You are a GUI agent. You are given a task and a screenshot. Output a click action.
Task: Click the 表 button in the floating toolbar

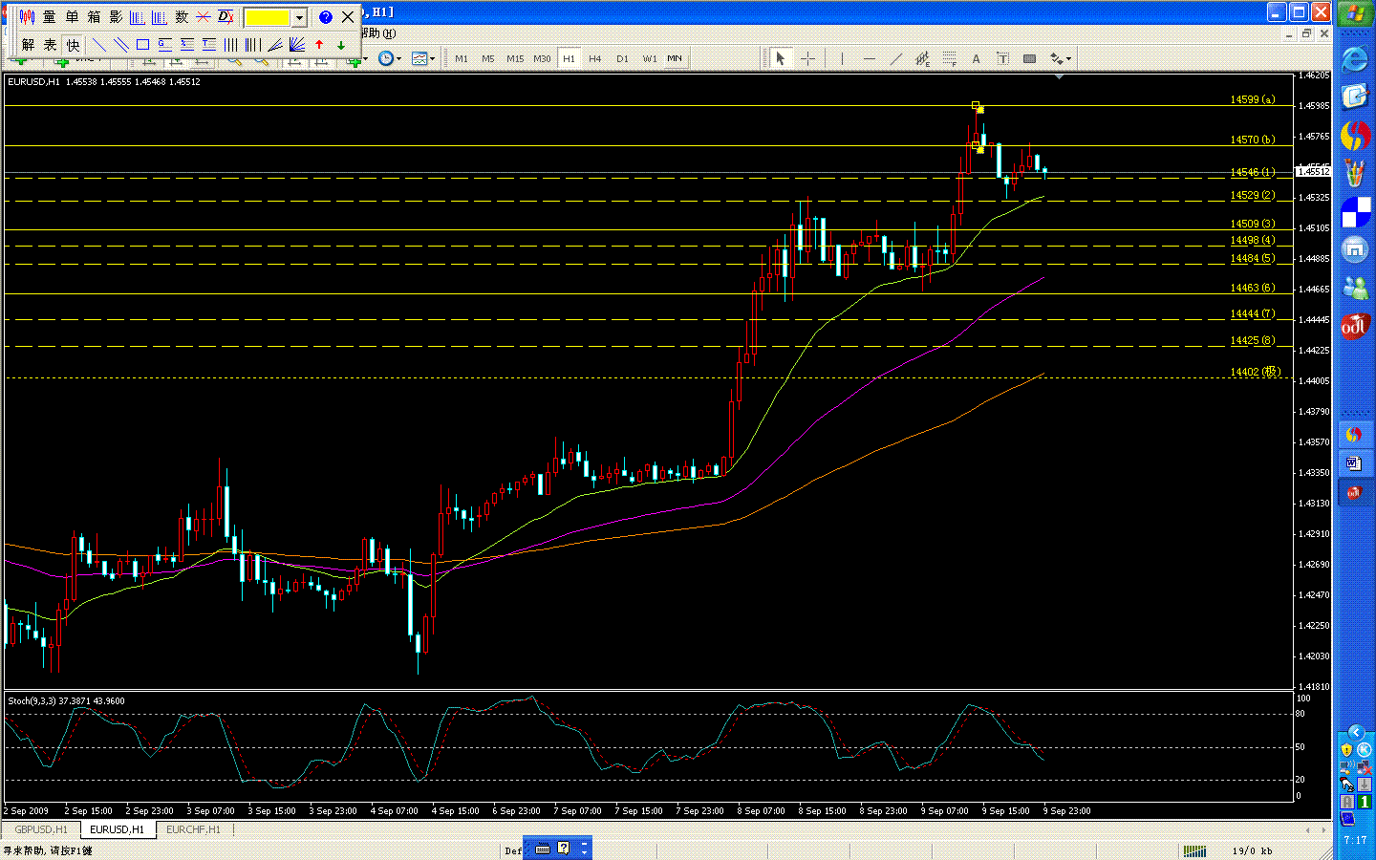(50, 45)
